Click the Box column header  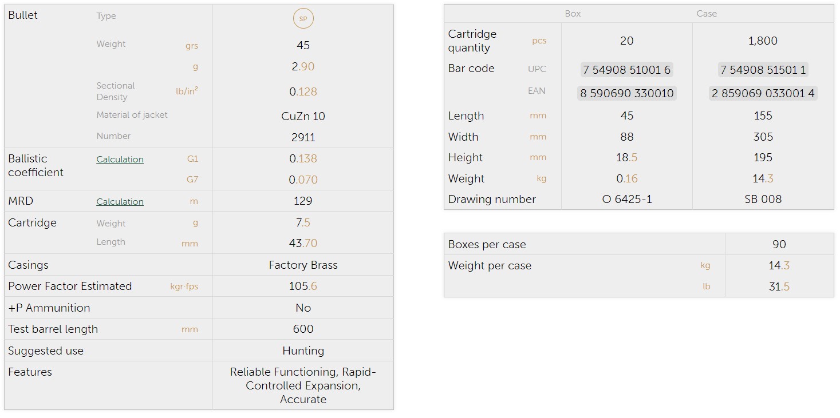coord(573,14)
